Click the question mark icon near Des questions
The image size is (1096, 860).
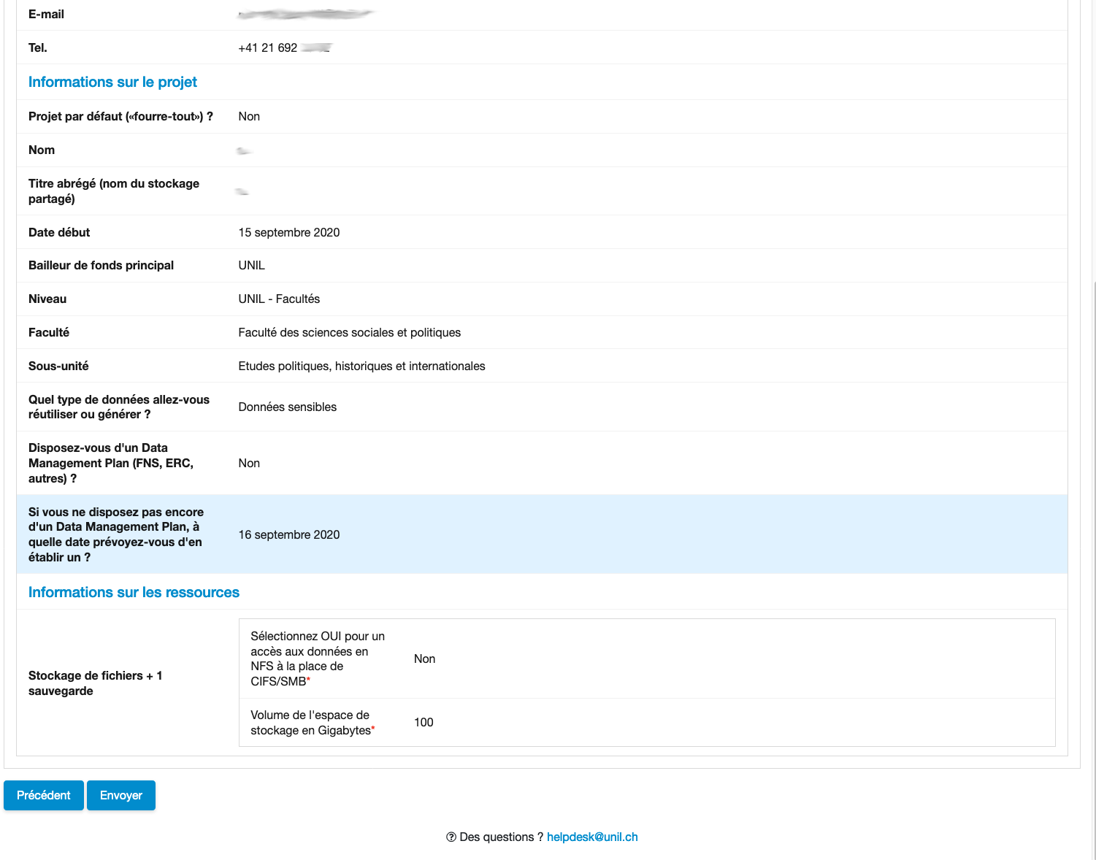(451, 837)
